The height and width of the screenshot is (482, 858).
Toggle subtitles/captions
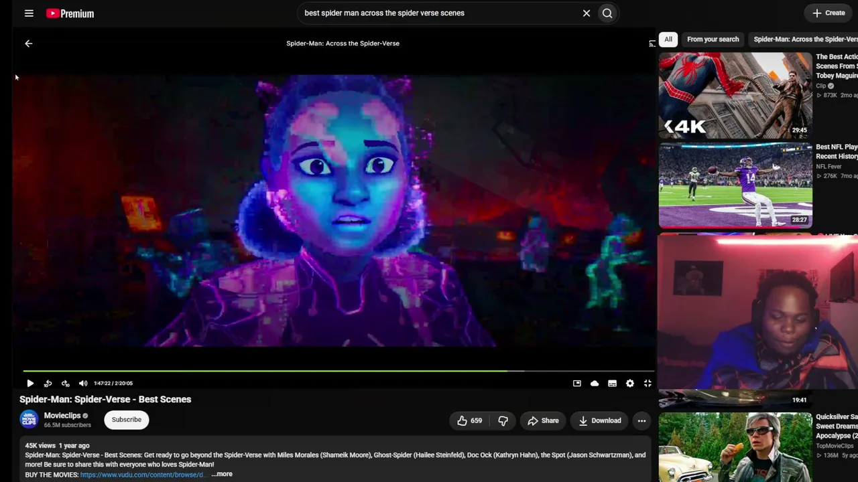pyautogui.click(x=612, y=384)
